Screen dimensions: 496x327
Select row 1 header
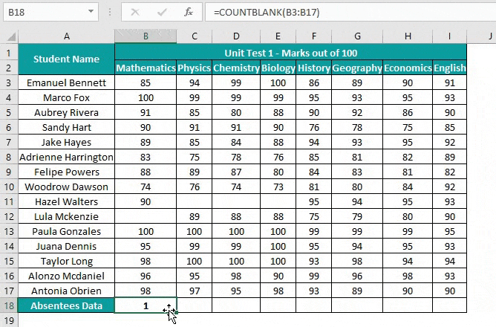click(9, 53)
